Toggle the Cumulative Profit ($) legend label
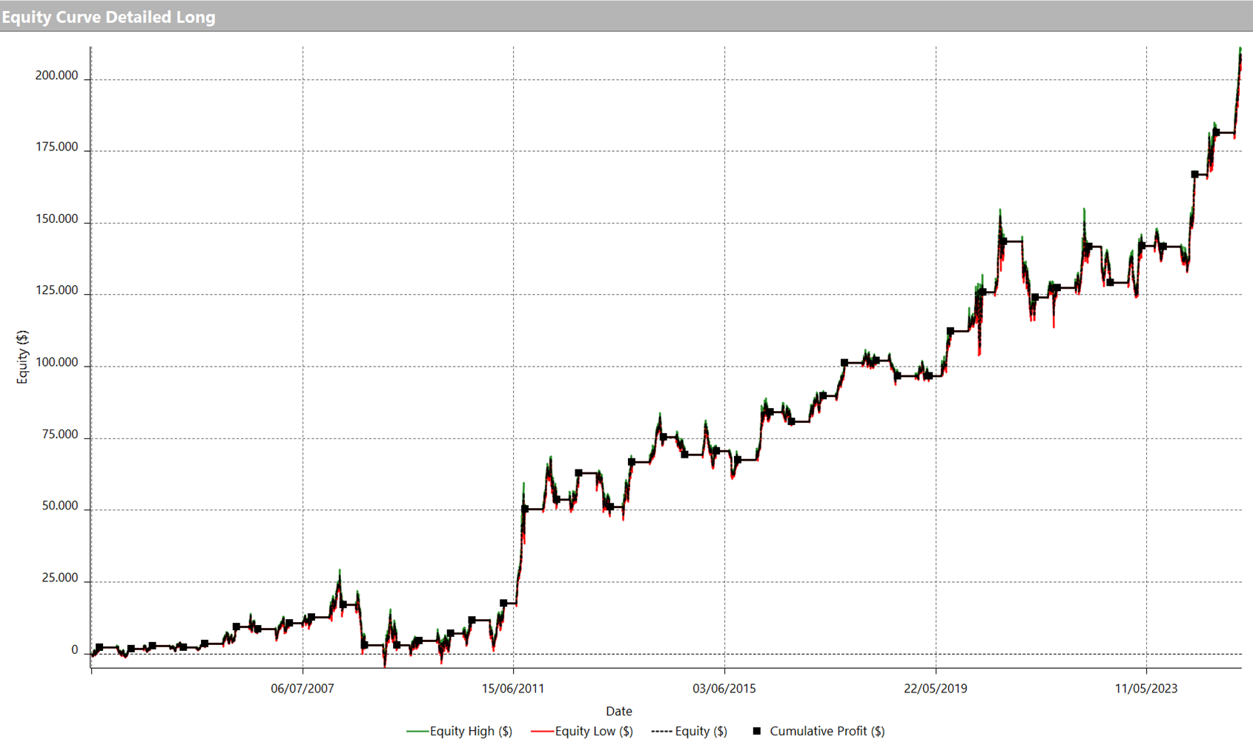Image resolution: width=1253 pixels, height=742 pixels. click(x=827, y=732)
